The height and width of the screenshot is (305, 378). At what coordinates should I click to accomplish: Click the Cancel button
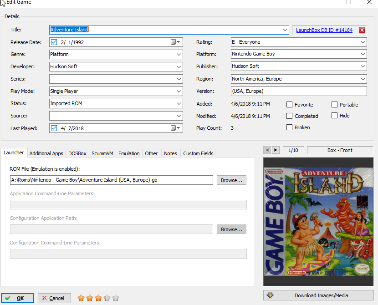tap(54, 298)
